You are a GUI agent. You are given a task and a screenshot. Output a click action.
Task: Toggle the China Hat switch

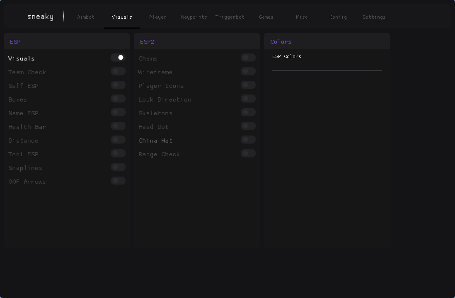point(248,140)
